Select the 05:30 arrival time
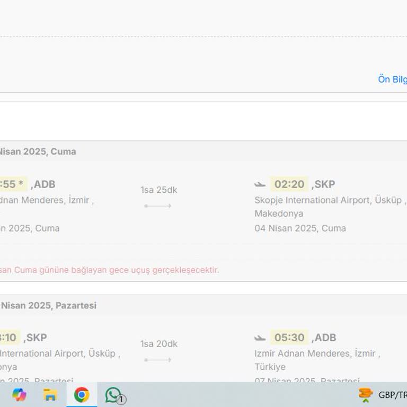Image resolution: width=407 pixels, height=407 pixels. pyautogui.click(x=289, y=338)
